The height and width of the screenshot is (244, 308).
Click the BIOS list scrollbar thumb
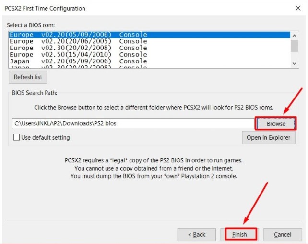[294, 45]
